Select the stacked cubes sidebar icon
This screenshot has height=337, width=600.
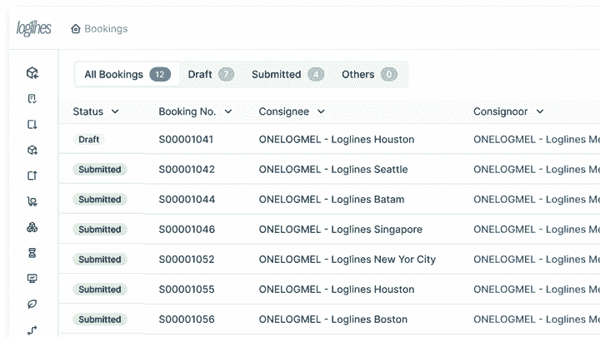click(32, 227)
